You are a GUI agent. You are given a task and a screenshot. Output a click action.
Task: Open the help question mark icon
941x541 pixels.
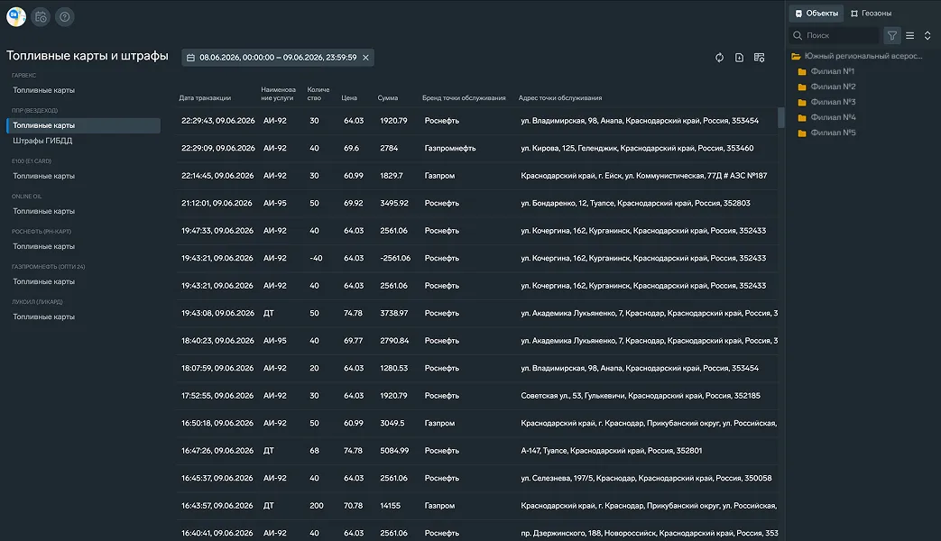tap(65, 17)
